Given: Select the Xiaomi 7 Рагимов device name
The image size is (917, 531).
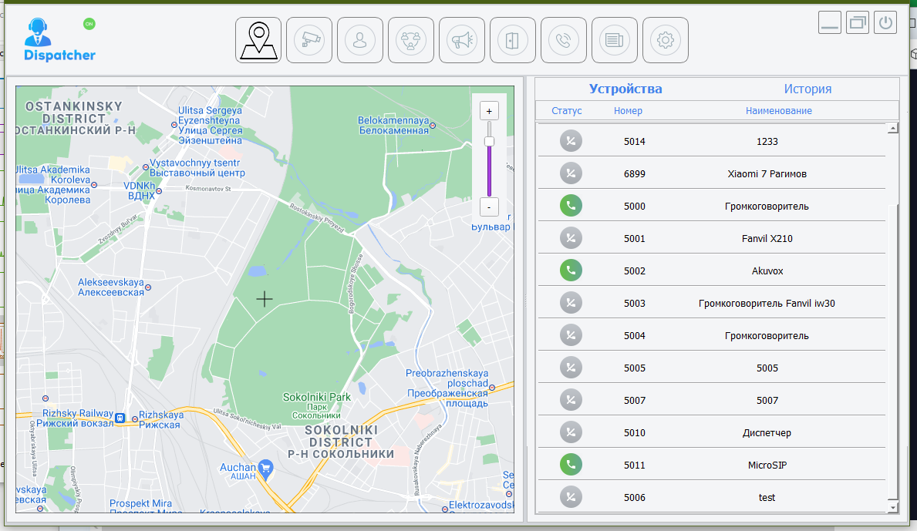Looking at the screenshot, I should pos(767,173).
